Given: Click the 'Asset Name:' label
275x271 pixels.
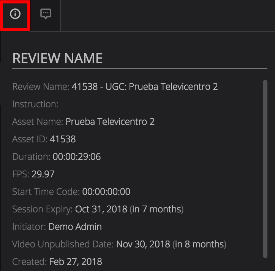Looking at the screenshot, I should (38, 122).
